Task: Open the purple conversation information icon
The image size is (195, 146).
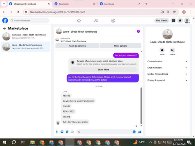Action: tap(138, 32)
